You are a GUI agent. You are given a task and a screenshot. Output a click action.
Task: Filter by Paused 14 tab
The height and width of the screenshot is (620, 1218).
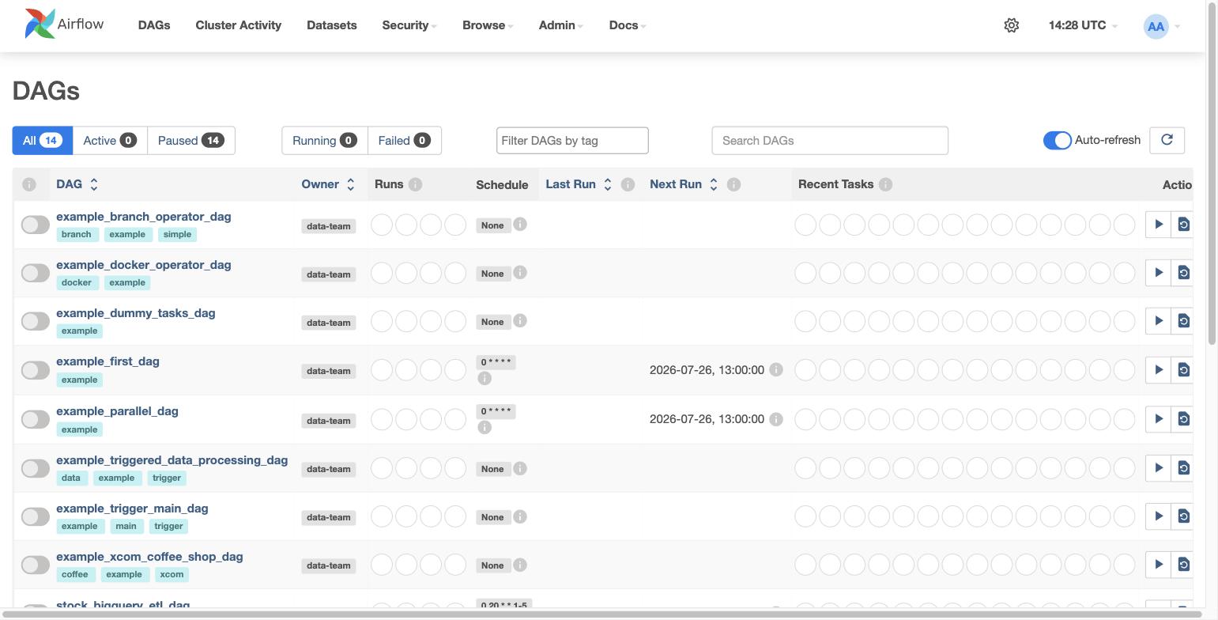pyautogui.click(x=191, y=140)
